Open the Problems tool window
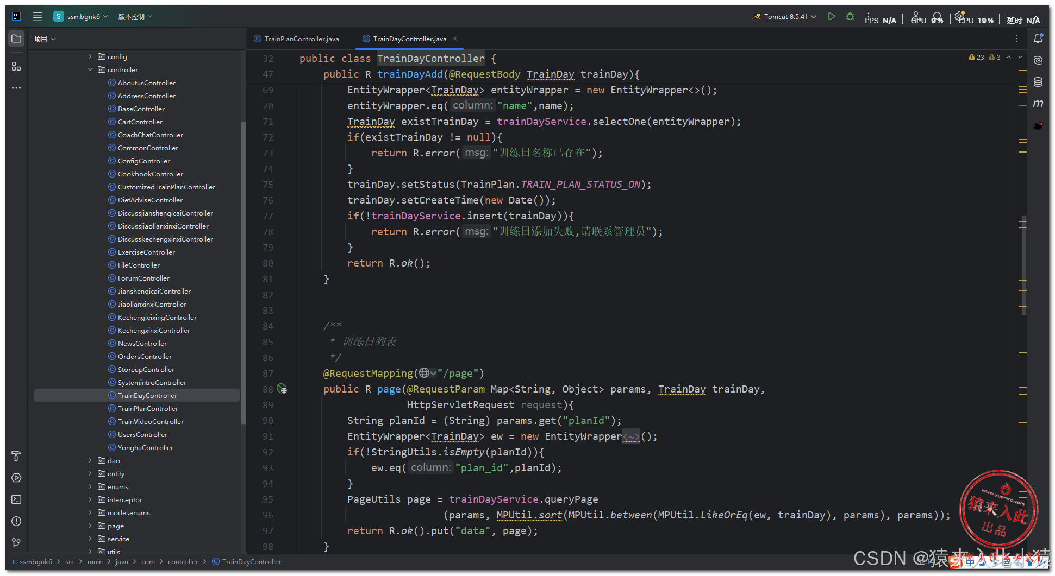 (x=16, y=521)
